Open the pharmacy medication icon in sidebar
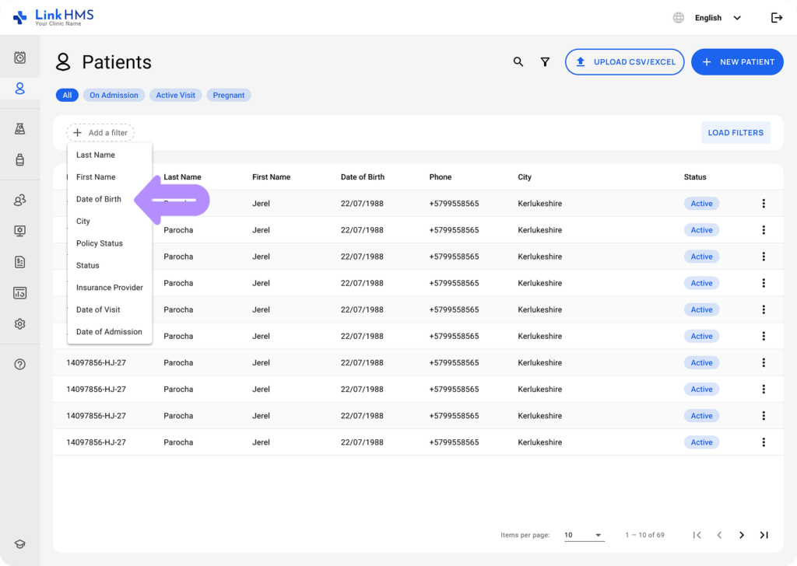The image size is (797, 566). click(20, 160)
